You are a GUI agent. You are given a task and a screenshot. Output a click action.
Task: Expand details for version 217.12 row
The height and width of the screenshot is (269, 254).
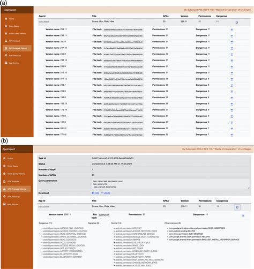tap(231, 79)
